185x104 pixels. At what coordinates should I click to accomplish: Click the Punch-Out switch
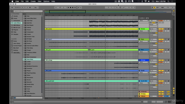(x=123, y=8)
